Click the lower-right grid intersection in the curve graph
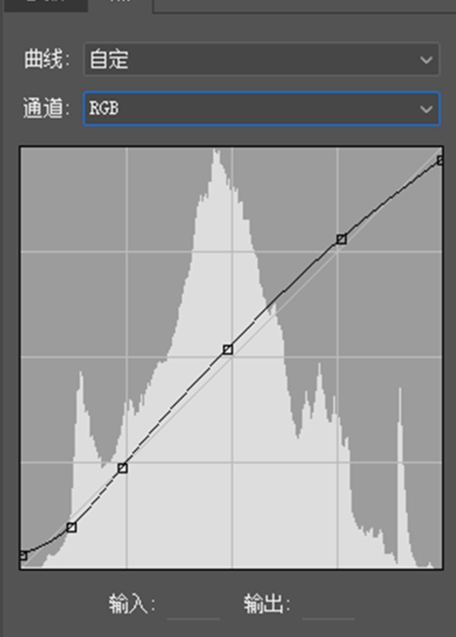The image size is (456, 637). coord(337,462)
